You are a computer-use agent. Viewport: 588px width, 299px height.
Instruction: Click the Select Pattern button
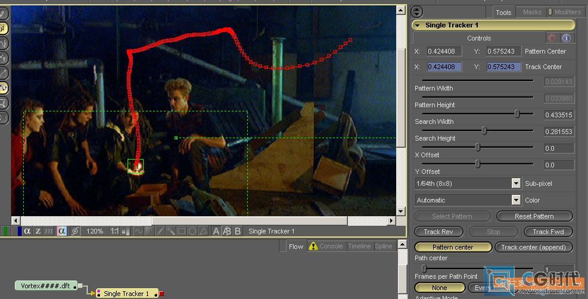(452, 216)
